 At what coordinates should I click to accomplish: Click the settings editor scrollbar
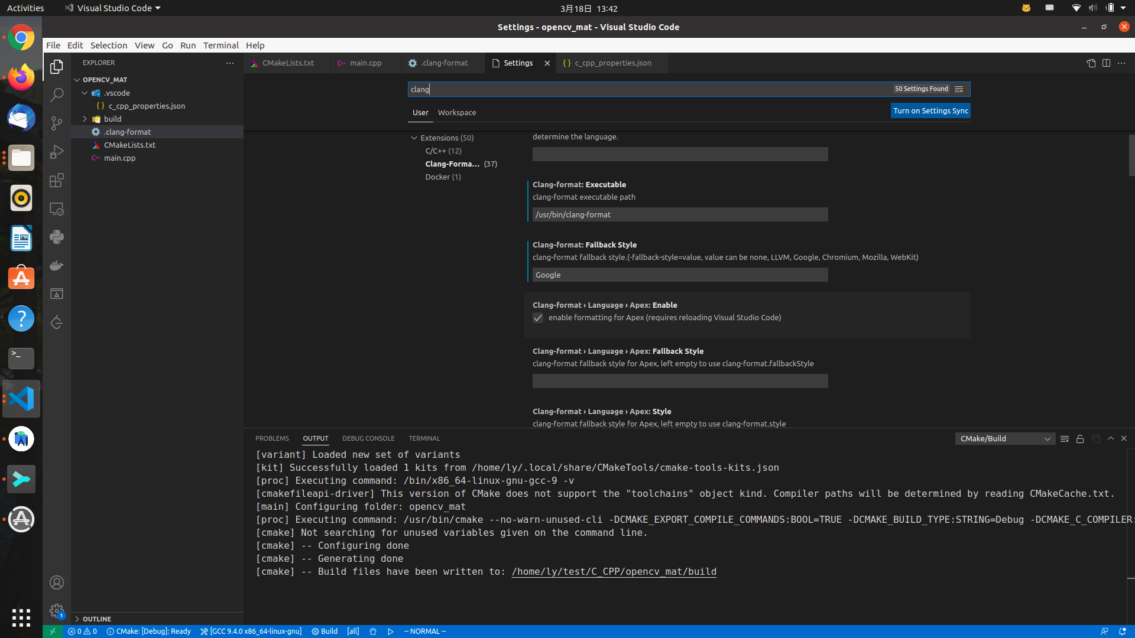[1131, 155]
